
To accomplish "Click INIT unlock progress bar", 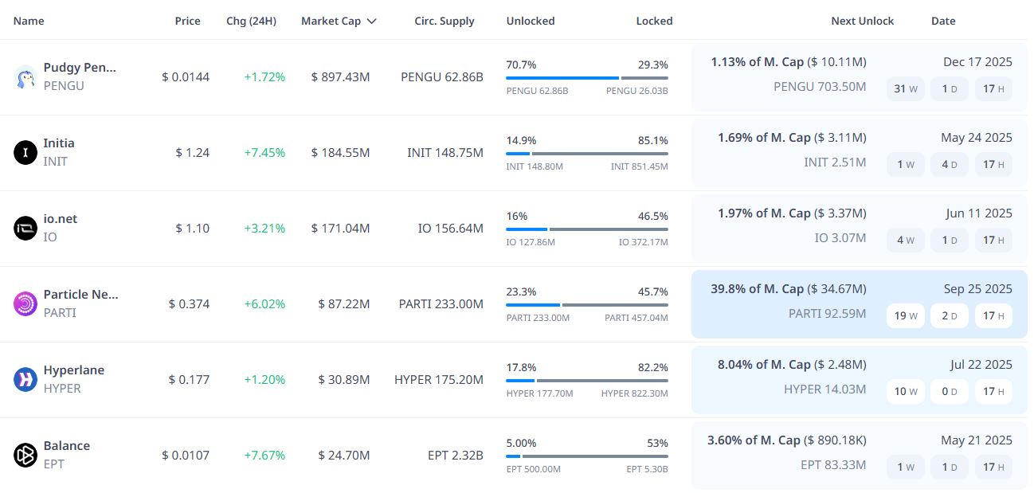I will click(x=587, y=154).
